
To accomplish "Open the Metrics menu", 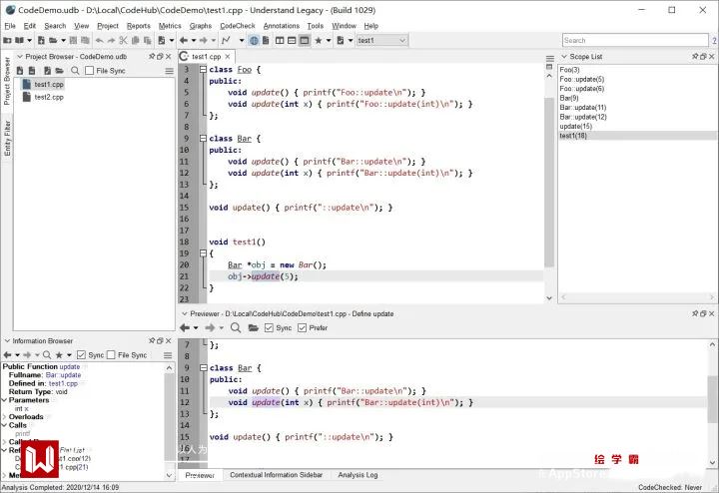I will [x=170, y=26].
